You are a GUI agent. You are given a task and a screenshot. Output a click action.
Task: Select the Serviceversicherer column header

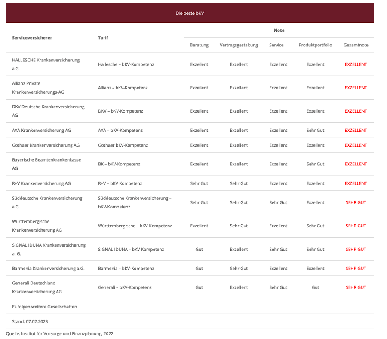click(x=32, y=37)
